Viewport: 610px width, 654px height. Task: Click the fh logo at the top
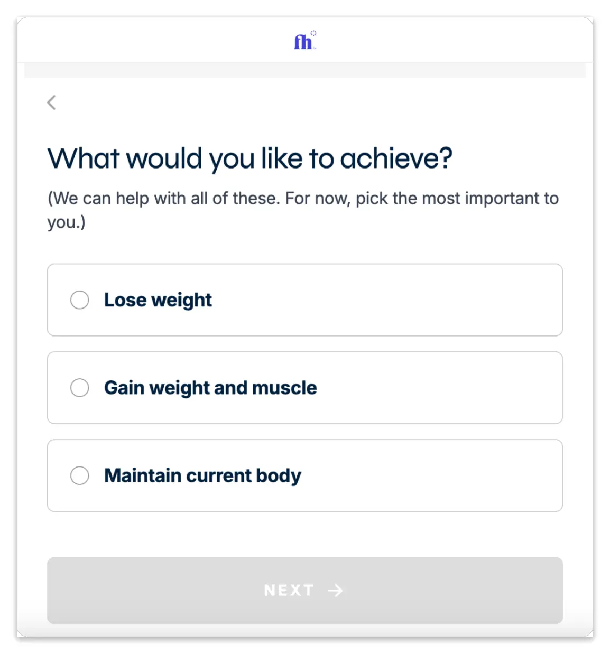click(304, 41)
